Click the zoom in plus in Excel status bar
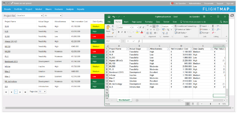This screenshot has height=113, width=237. (x=219, y=104)
